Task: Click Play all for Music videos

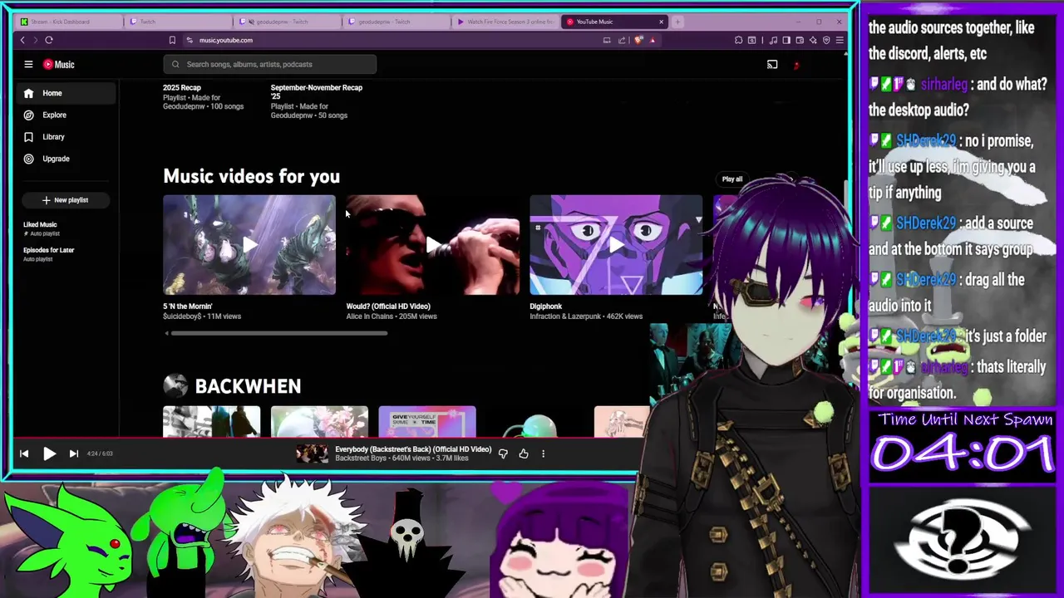Action: (x=732, y=179)
